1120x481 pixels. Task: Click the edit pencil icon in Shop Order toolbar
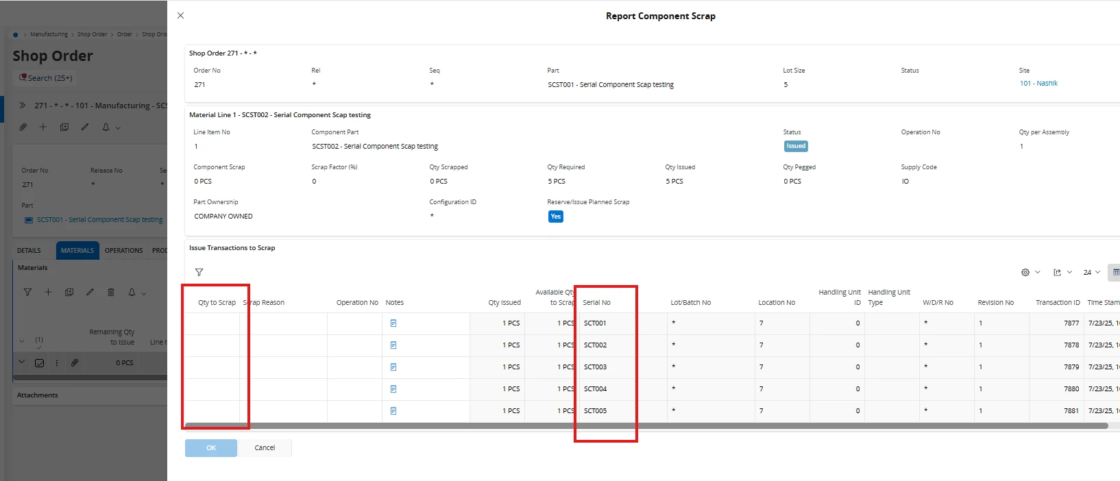[85, 127]
